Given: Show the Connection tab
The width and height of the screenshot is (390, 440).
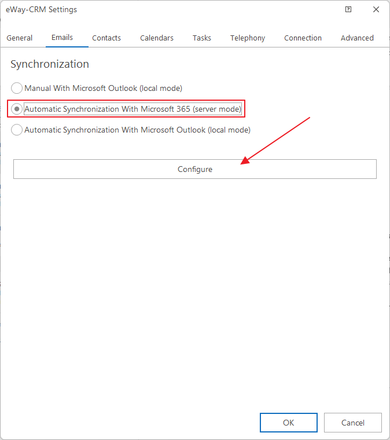Looking at the screenshot, I should pos(303,38).
